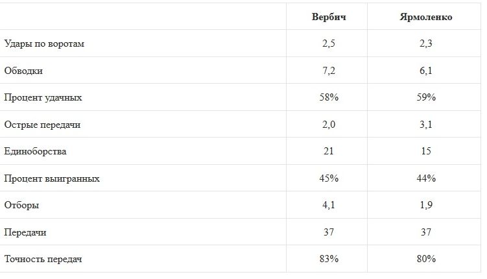
Task: Select the Удары по воротам row label
Action: 45,44
